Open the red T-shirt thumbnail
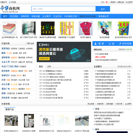 click(86, 28)
